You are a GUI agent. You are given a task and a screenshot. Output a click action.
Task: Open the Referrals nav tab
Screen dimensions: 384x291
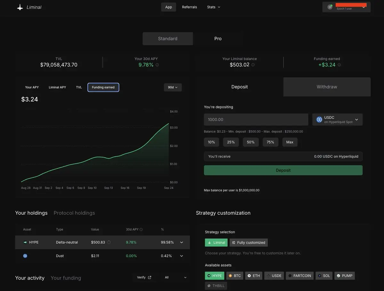coord(189,7)
